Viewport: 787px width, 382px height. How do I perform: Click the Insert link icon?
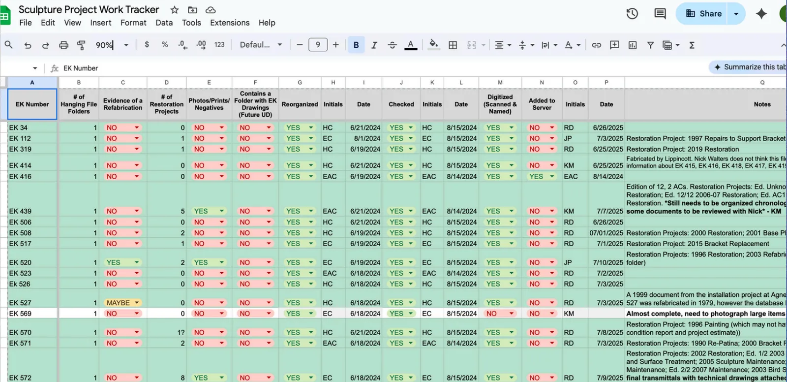click(x=596, y=45)
